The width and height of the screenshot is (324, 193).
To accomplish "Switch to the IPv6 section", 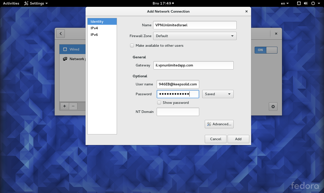I will (102, 35).
